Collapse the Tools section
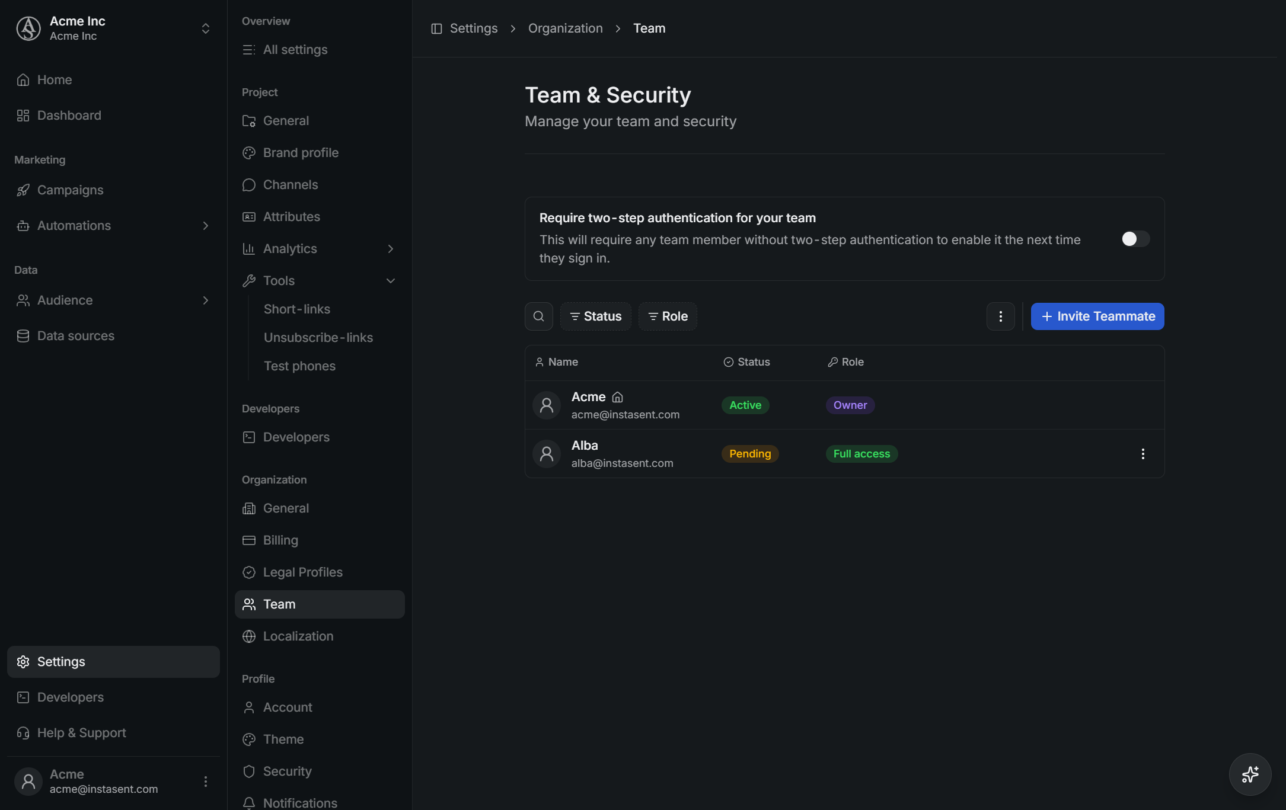The image size is (1286, 810). tap(390, 281)
